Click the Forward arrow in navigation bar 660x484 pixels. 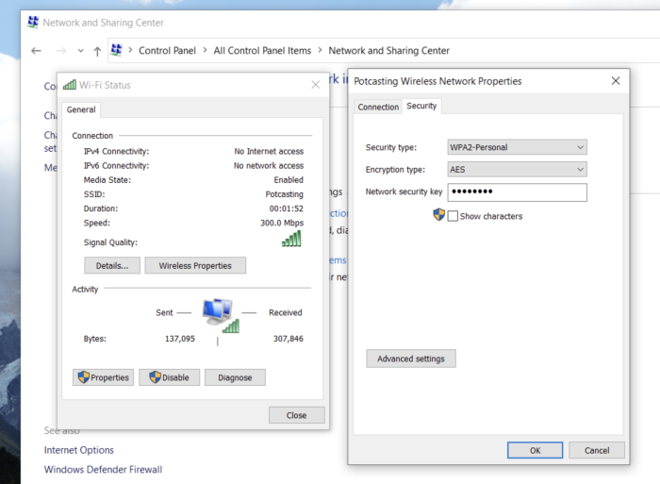point(61,51)
